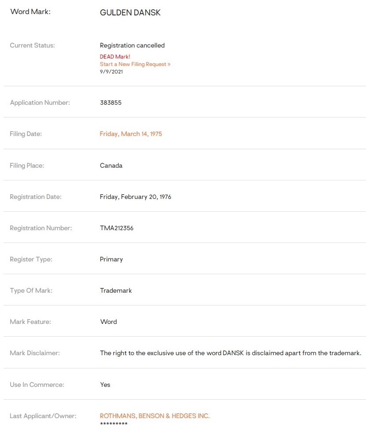Open the ROTHMANS, BENSON & HEDGES INC. owner link

155,416
